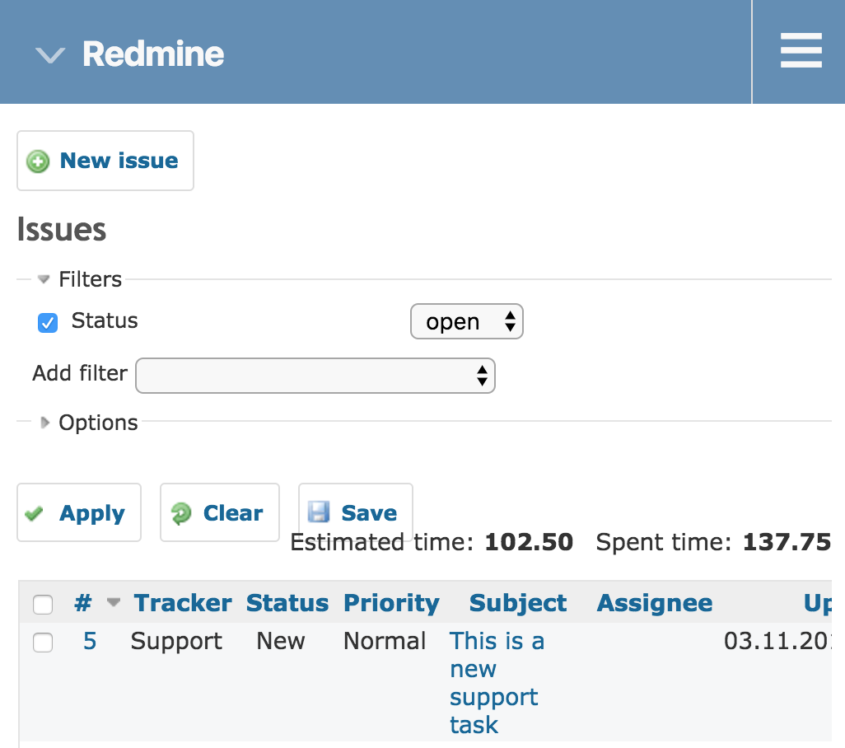Sort by Tracker column
This screenshot has height=748, width=845.
183,602
